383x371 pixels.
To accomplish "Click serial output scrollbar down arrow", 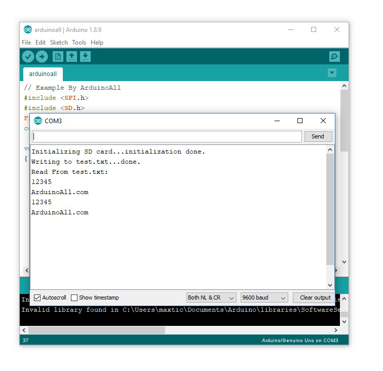I will click(x=330, y=285).
